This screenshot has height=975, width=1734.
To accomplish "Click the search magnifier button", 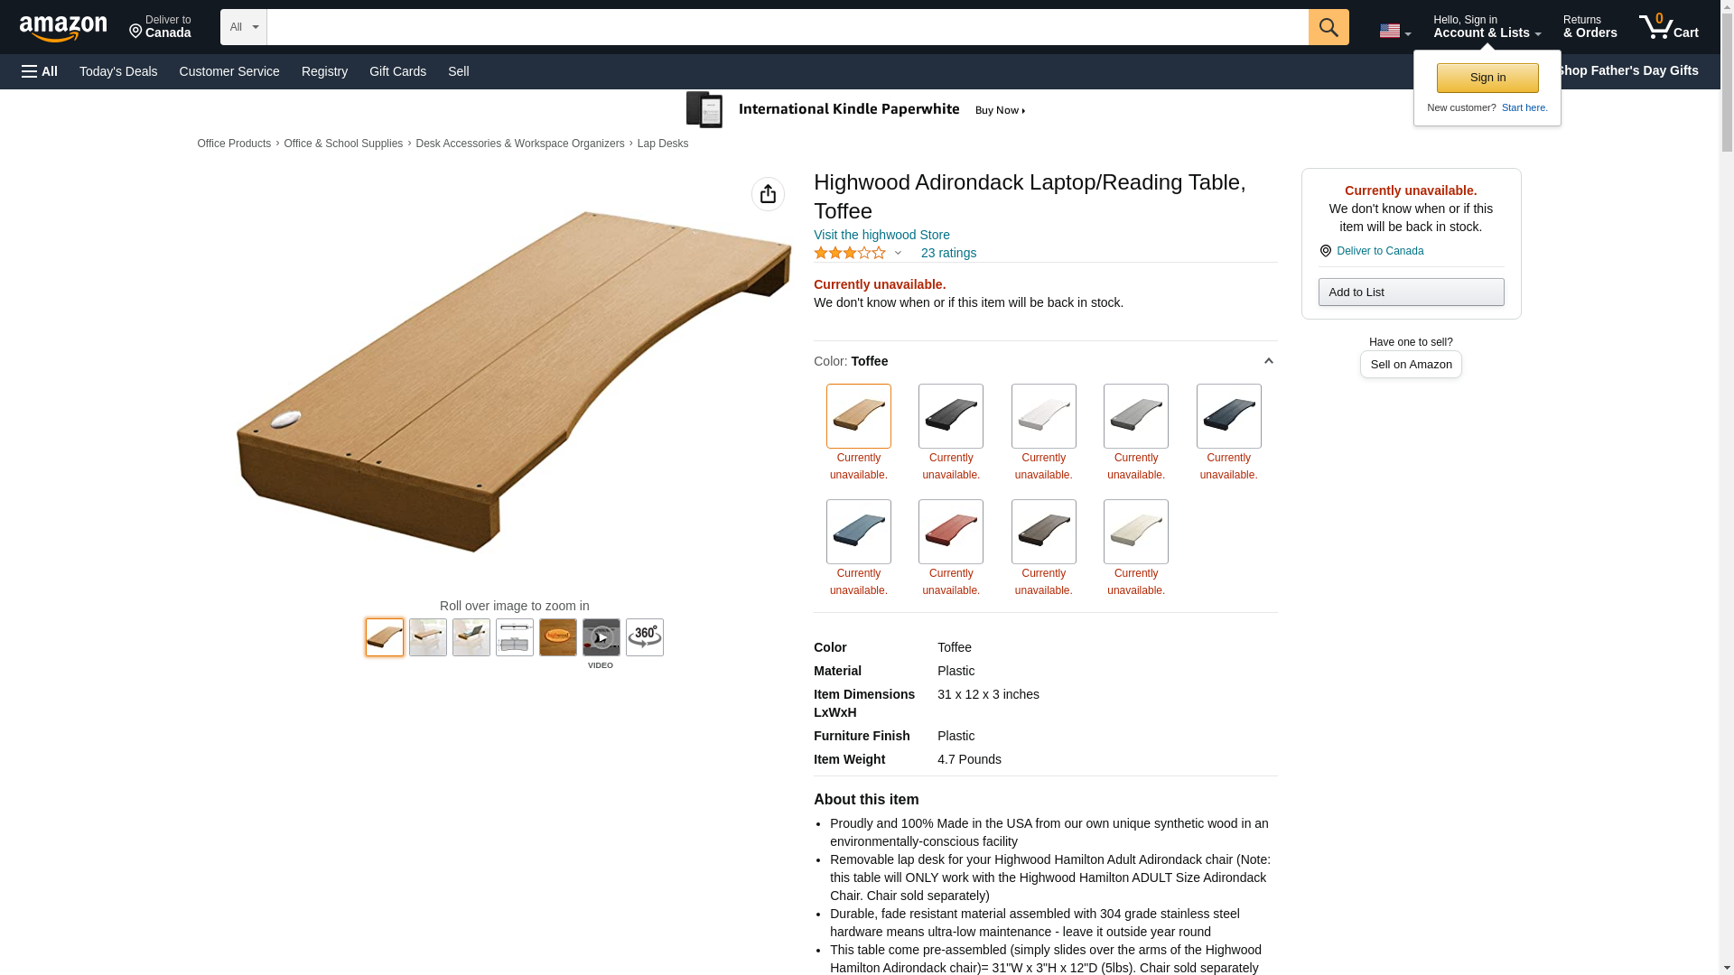I will pyautogui.click(x=1328, y=27).
